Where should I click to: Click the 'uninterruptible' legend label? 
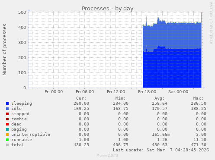(x=31, y=135)
